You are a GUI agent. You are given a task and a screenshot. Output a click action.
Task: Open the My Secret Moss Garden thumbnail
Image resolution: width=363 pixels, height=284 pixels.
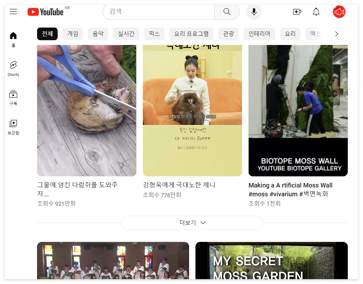coord(271,261)
